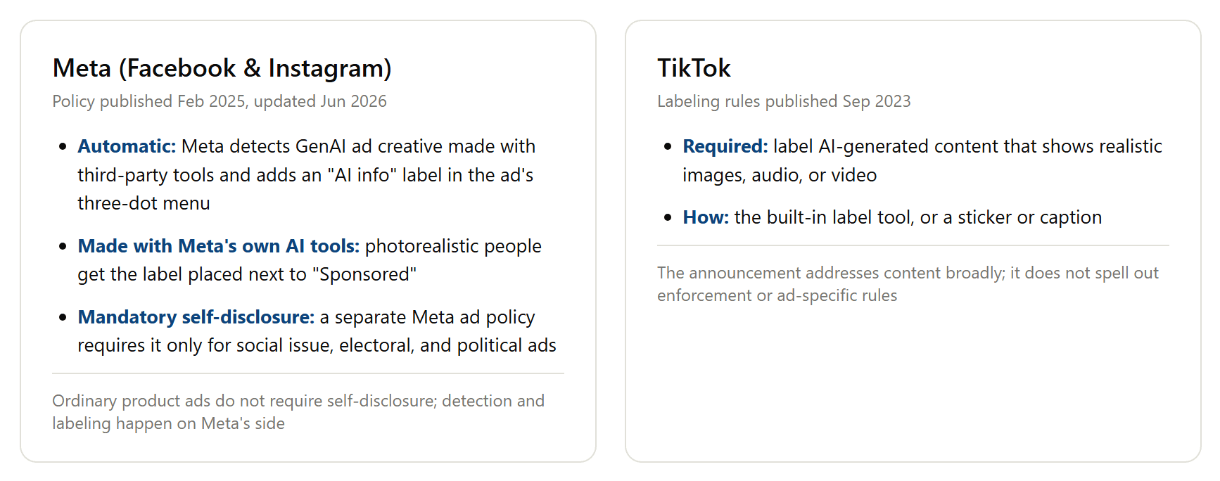
Task: Click the bullet point before 'How:'
Action: point(668,218)
